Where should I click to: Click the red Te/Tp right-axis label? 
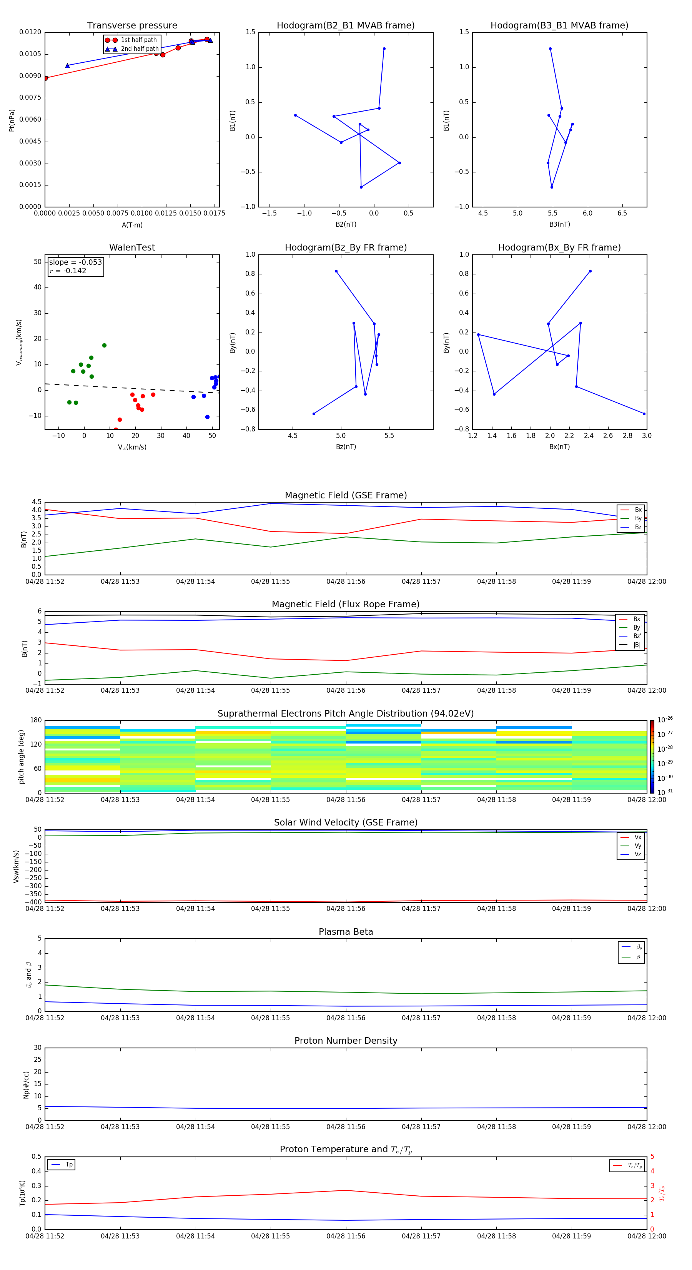click(x=662, y=1193)
